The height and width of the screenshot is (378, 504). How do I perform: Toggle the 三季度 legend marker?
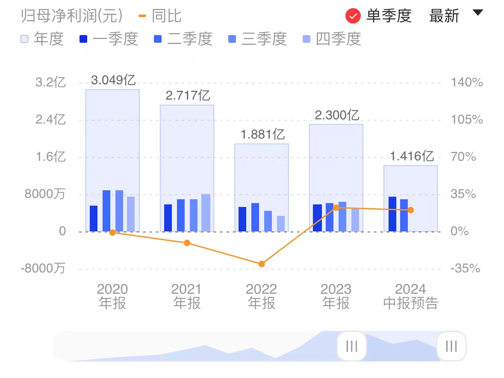[231, 39]
